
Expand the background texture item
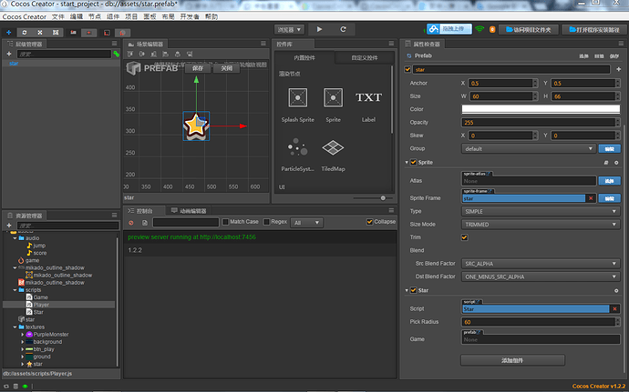click(23, 342)
